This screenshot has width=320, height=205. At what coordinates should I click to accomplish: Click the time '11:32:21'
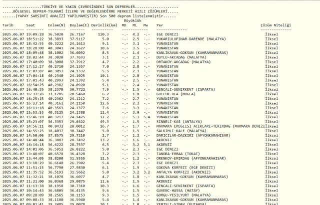(35, 177)
